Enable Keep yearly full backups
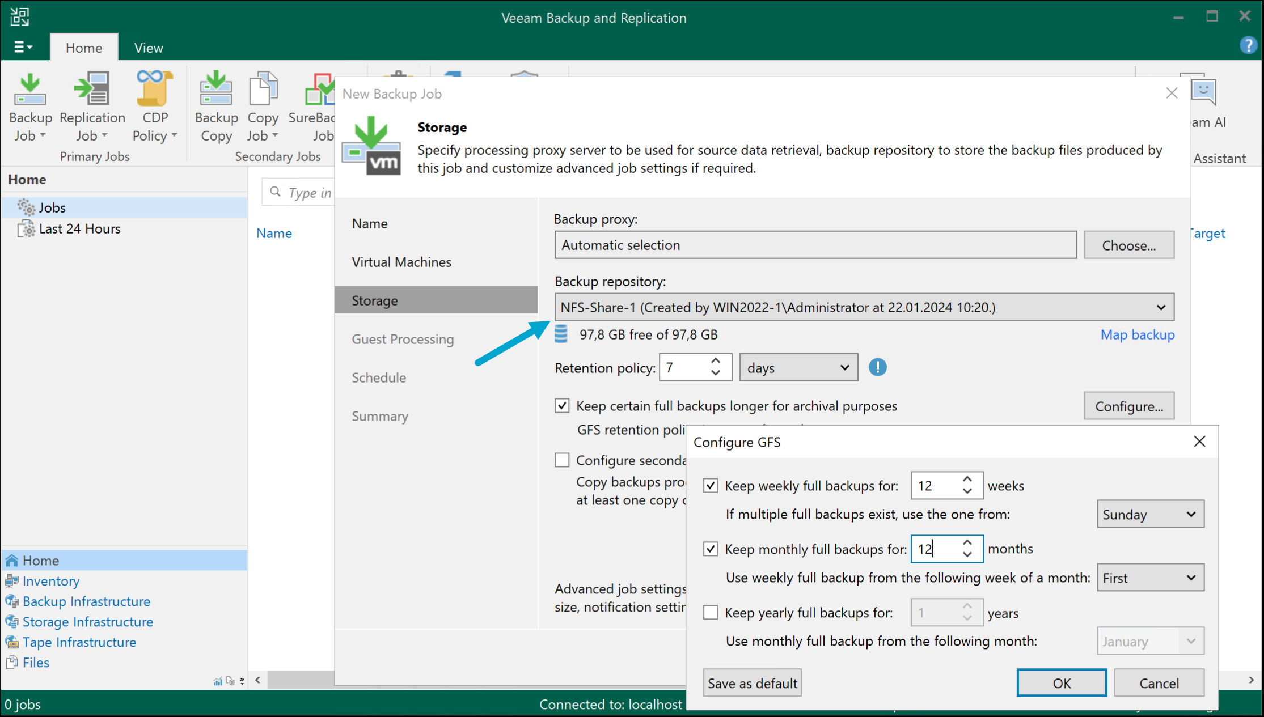Viewport: 1264px width, 717px height. [x=710, y=612]
